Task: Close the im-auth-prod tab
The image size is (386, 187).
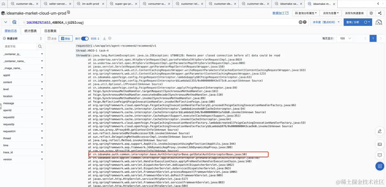Action: [103, 4]
